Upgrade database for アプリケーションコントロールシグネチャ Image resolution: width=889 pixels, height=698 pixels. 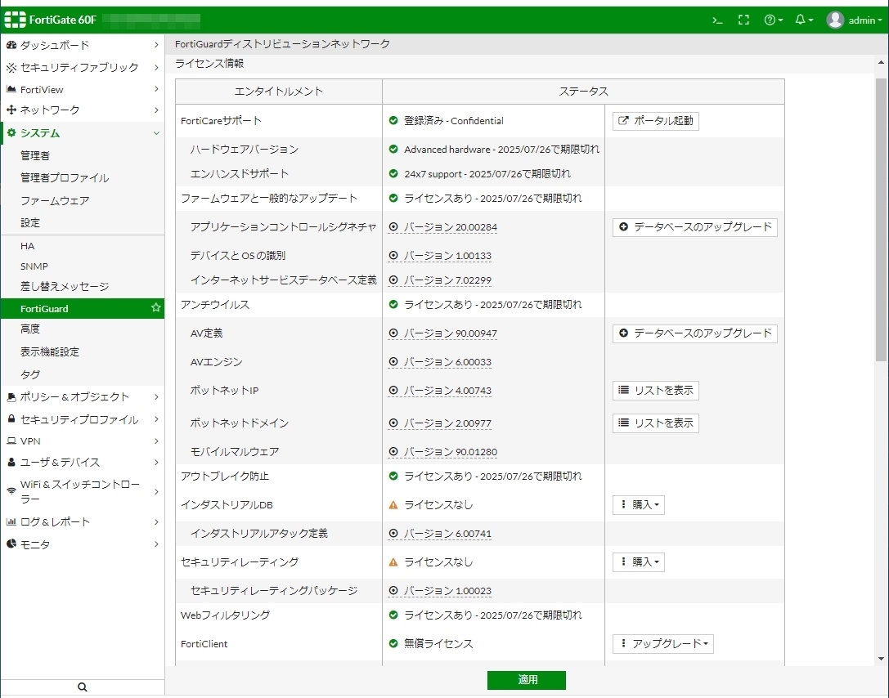point(694,227)
